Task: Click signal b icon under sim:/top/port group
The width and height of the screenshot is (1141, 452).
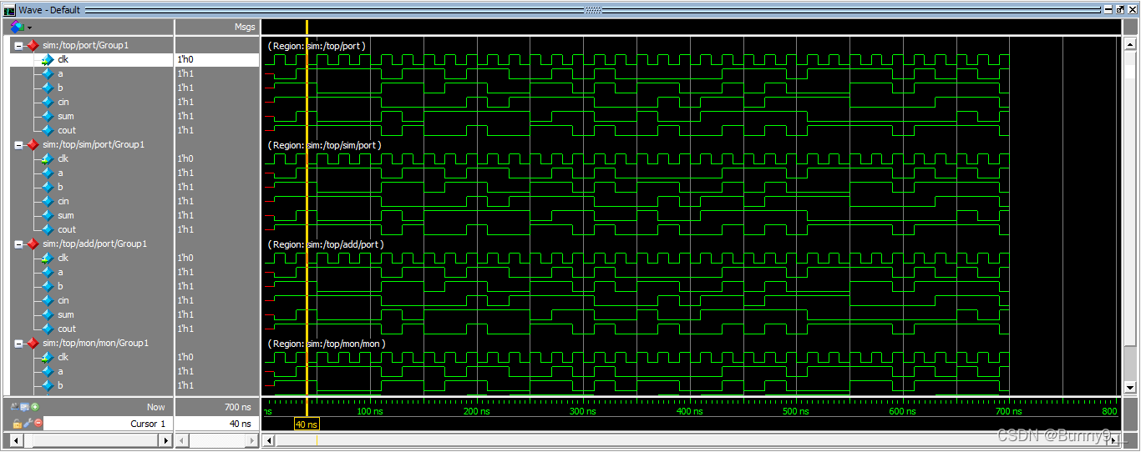Action: pyautogui.click(x=47, y=88)
